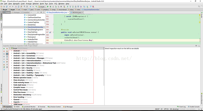Click the reconstruct breadcrumb in the navigation bar

(62, 10)
